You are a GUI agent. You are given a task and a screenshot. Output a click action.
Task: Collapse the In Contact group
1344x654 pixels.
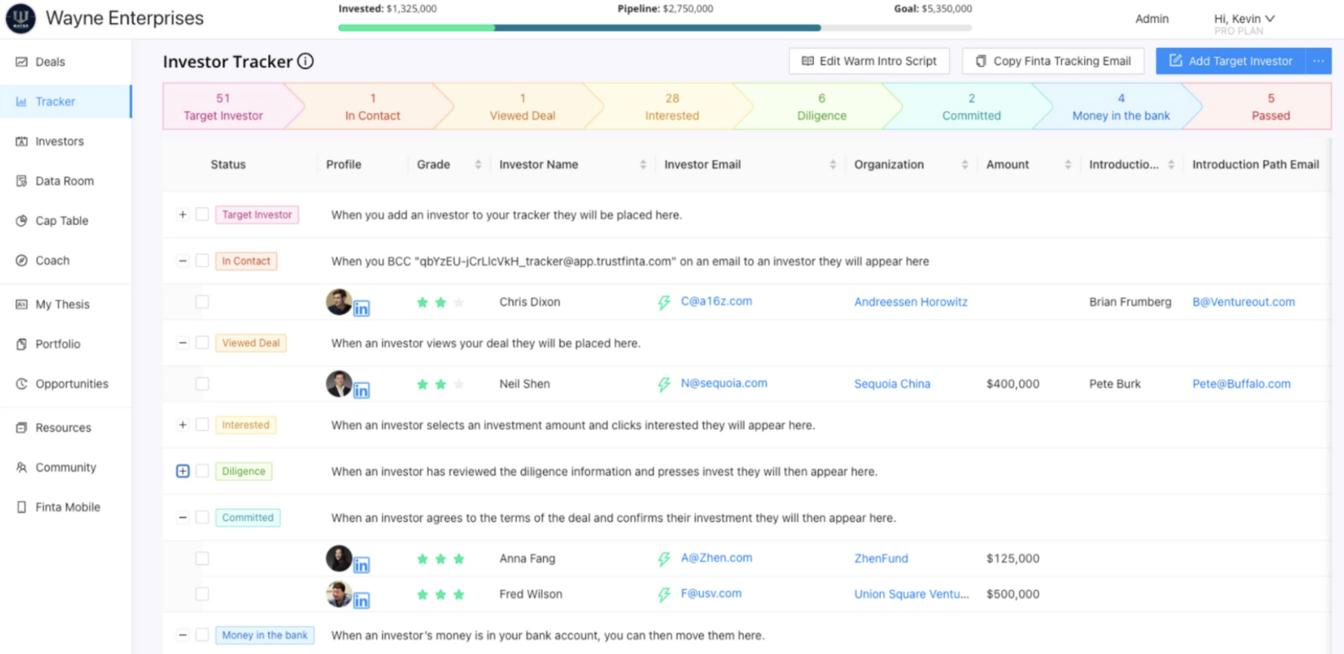point(182,261)
